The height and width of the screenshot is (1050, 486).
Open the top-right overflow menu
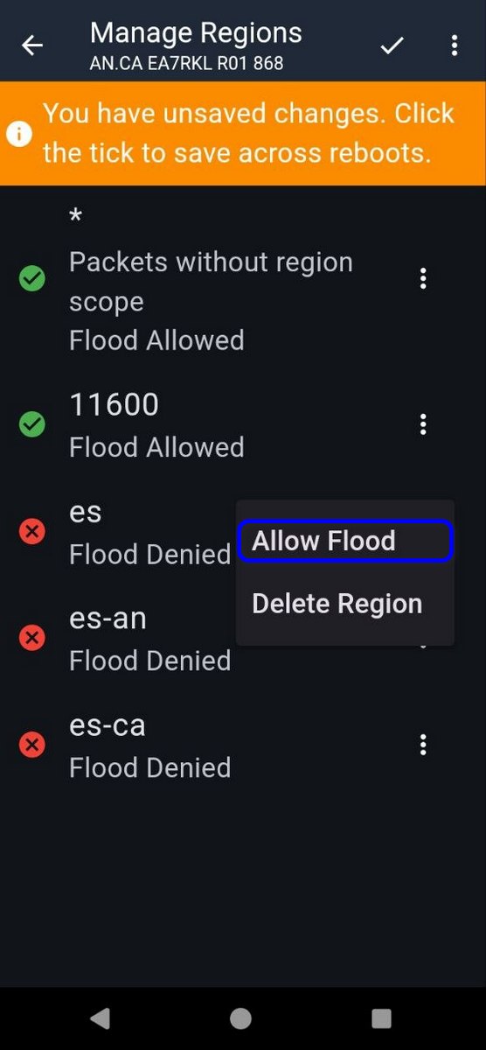[x=454, y=45]
